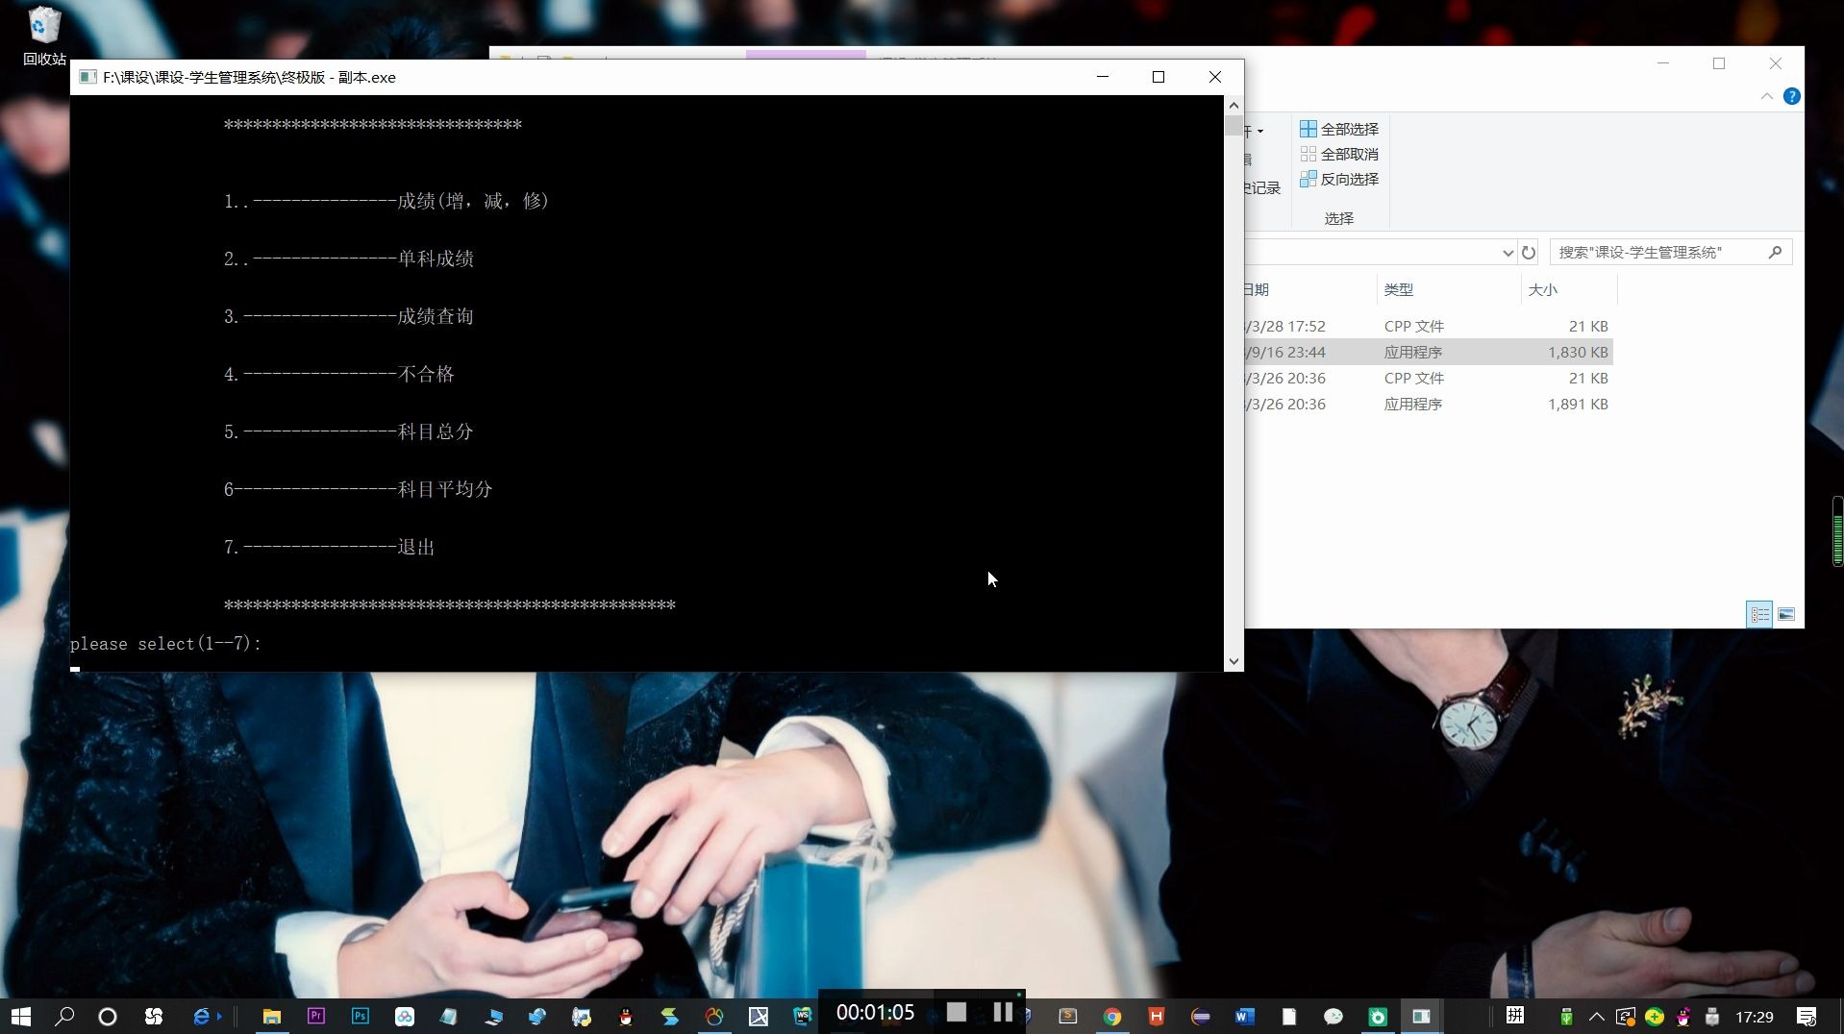1844x1034 pixels.
Task: Click the input method indicator in tray
Action: coord(1515,1016)
